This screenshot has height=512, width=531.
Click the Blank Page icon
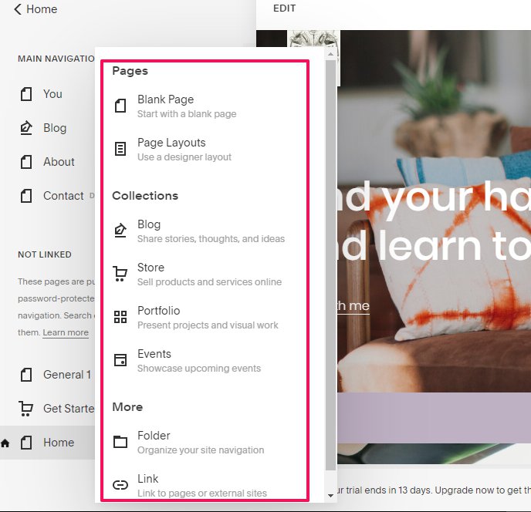120,106
